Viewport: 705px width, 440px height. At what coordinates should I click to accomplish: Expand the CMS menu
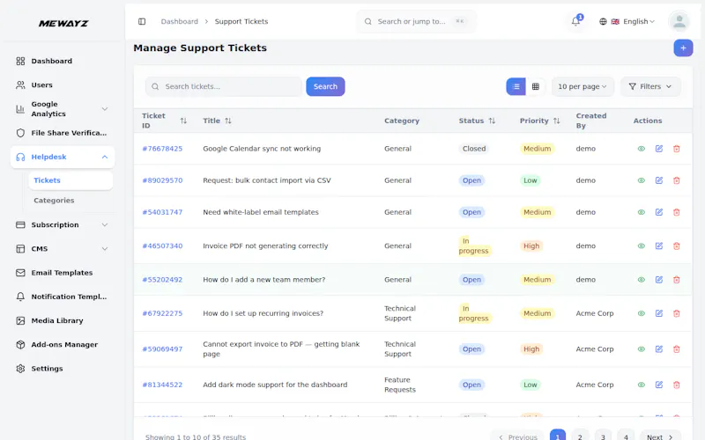click(63, 249)
